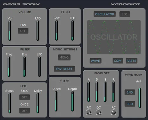
Task: Enable the MONO button
Action: 64,57
